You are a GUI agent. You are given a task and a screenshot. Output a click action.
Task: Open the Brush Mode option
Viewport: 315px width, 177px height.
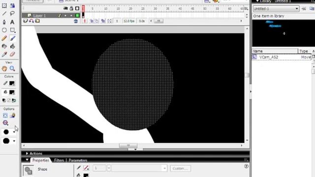(x=5, y=122)
